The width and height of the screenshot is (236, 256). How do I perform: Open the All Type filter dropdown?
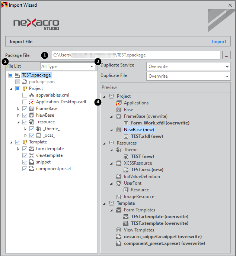click(67, 67)
